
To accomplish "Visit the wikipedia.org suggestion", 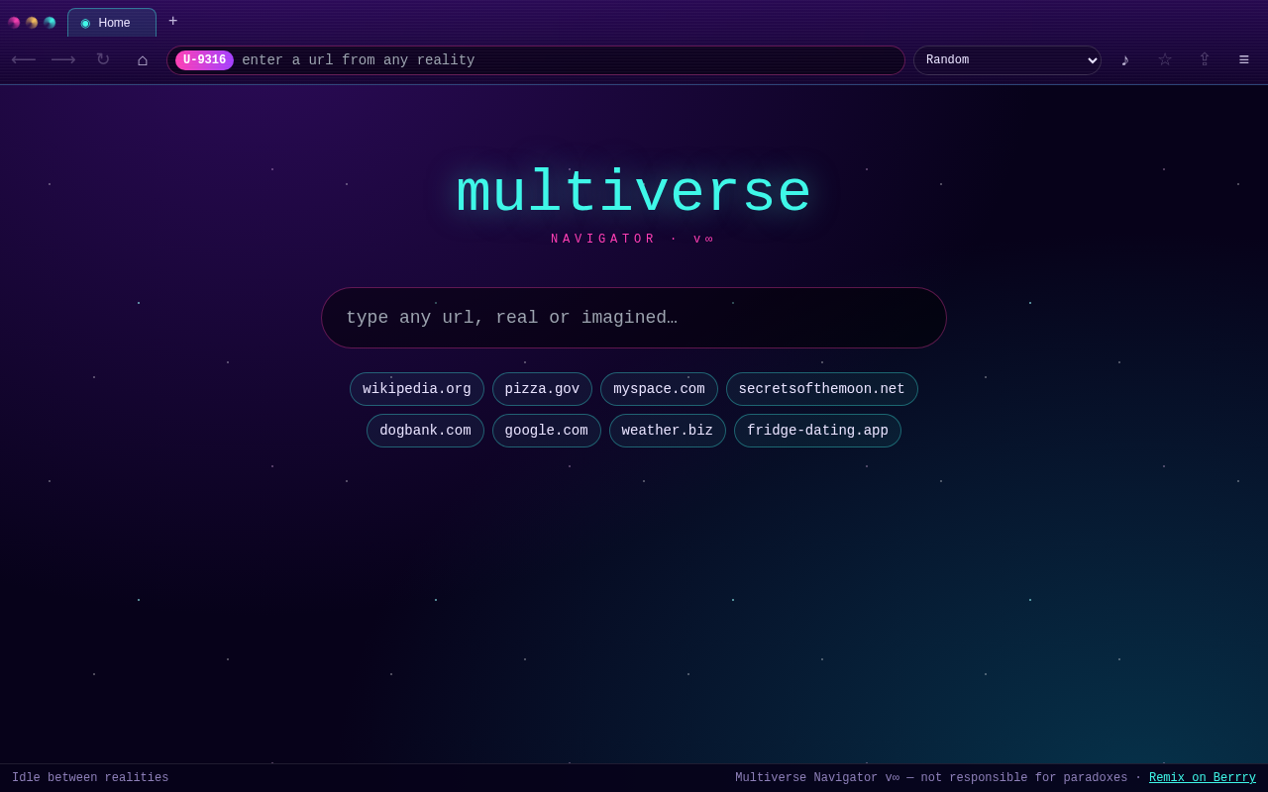I will coord(417,389).
